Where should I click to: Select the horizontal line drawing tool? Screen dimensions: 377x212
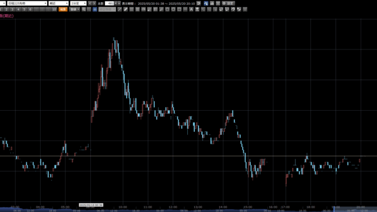185,9
